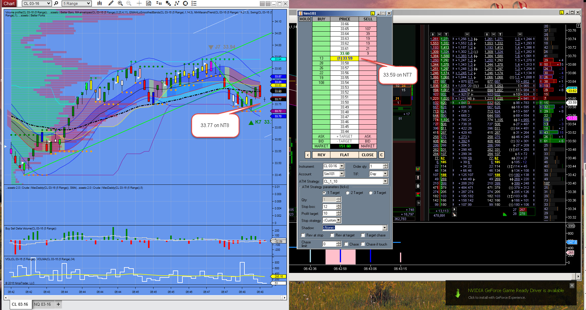The height and width of the screenshot is (310, 586).
Task: Click the zoom in magnifier icon
Action: [120, 3]
